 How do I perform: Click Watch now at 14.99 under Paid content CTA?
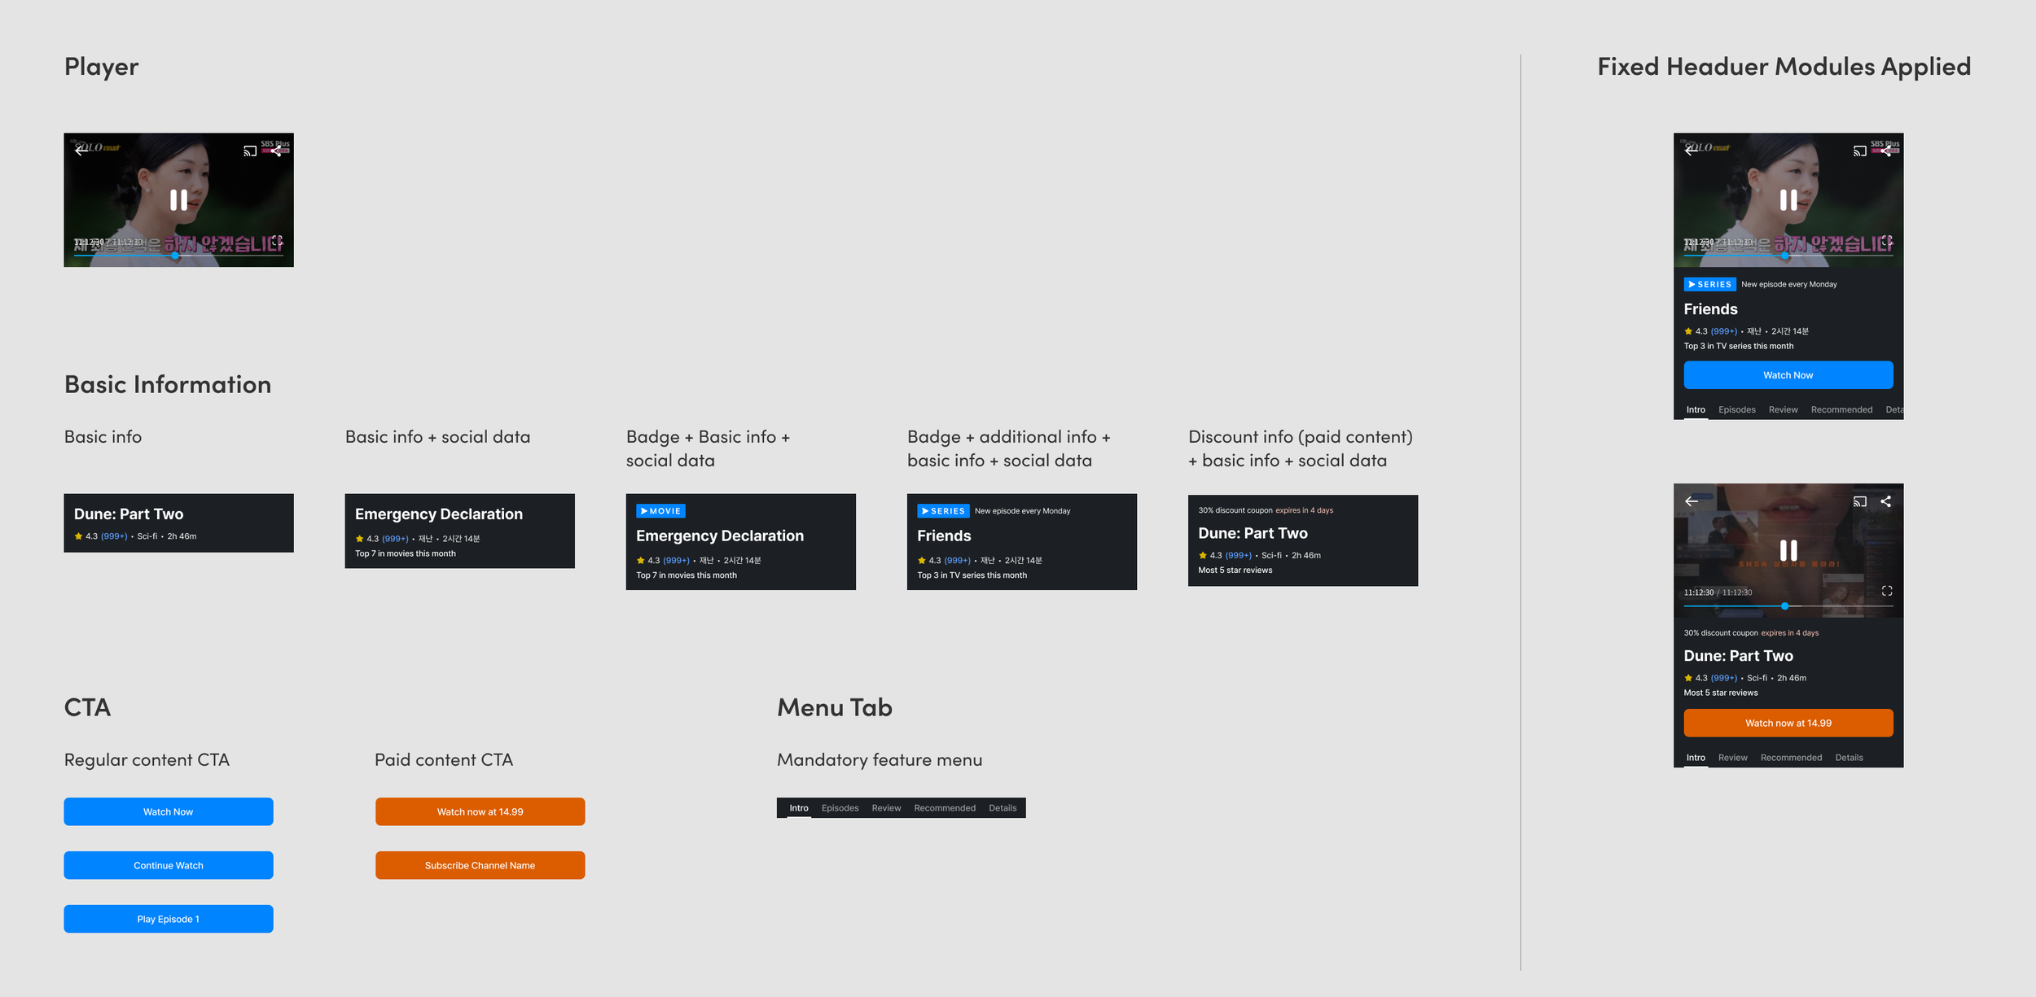point(480,811)
